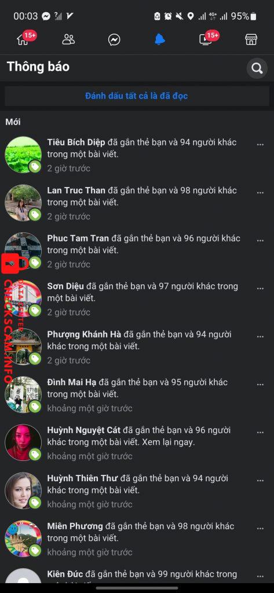Tap Huỳnh Thiên Thư profile picture
This screenshot has height=593, width=274.
click(23, 490)
